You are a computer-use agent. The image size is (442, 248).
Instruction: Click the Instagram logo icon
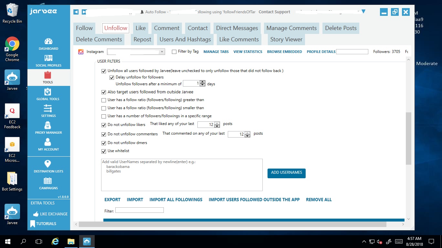click(81, 52)
